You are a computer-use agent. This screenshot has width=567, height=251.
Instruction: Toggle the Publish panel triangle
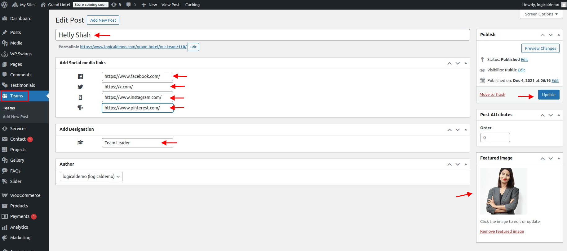559,35
